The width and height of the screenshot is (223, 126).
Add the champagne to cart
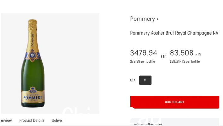(174, 102)
